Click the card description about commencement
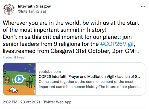149x109 pixels. (x=90, y=84)
